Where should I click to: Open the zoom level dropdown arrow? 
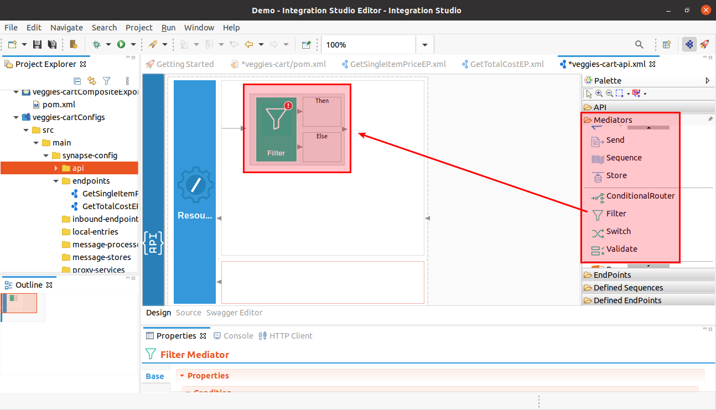[425, 45]
